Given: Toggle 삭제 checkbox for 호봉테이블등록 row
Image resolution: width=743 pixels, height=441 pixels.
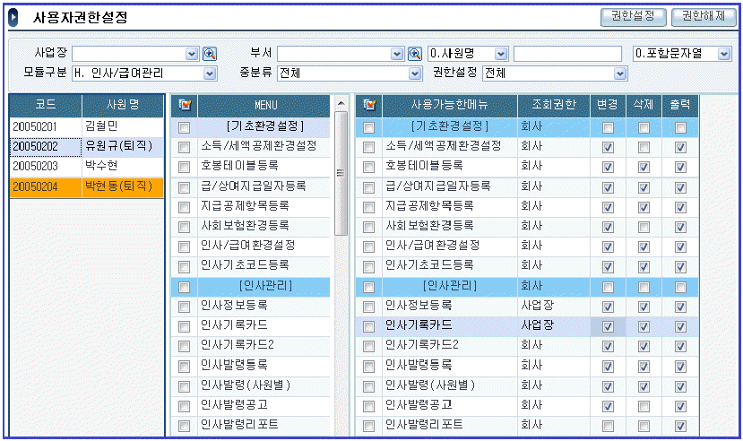Looking at the screenshot, I should (x=643, y=167).
